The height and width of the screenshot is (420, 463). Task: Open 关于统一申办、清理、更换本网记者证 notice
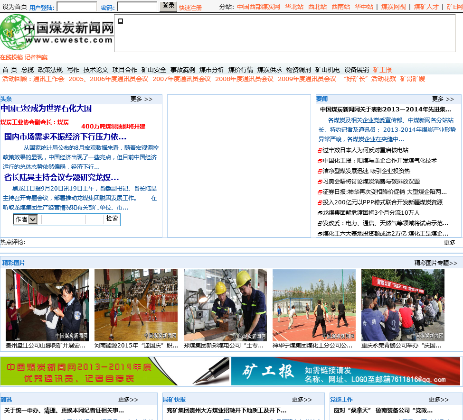(64, 410)
